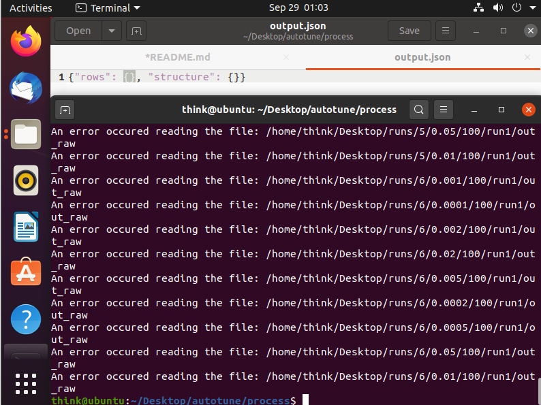541x405 pixels.
Task: Click the new tab icon in terminal
Action: (x=65, y=110)
